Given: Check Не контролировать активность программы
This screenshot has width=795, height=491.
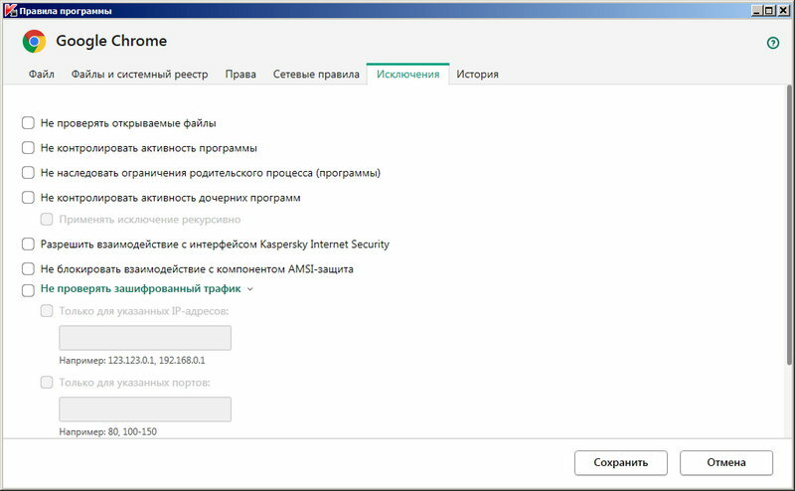Looking at the screenshot, I should [x=28, y=148].
